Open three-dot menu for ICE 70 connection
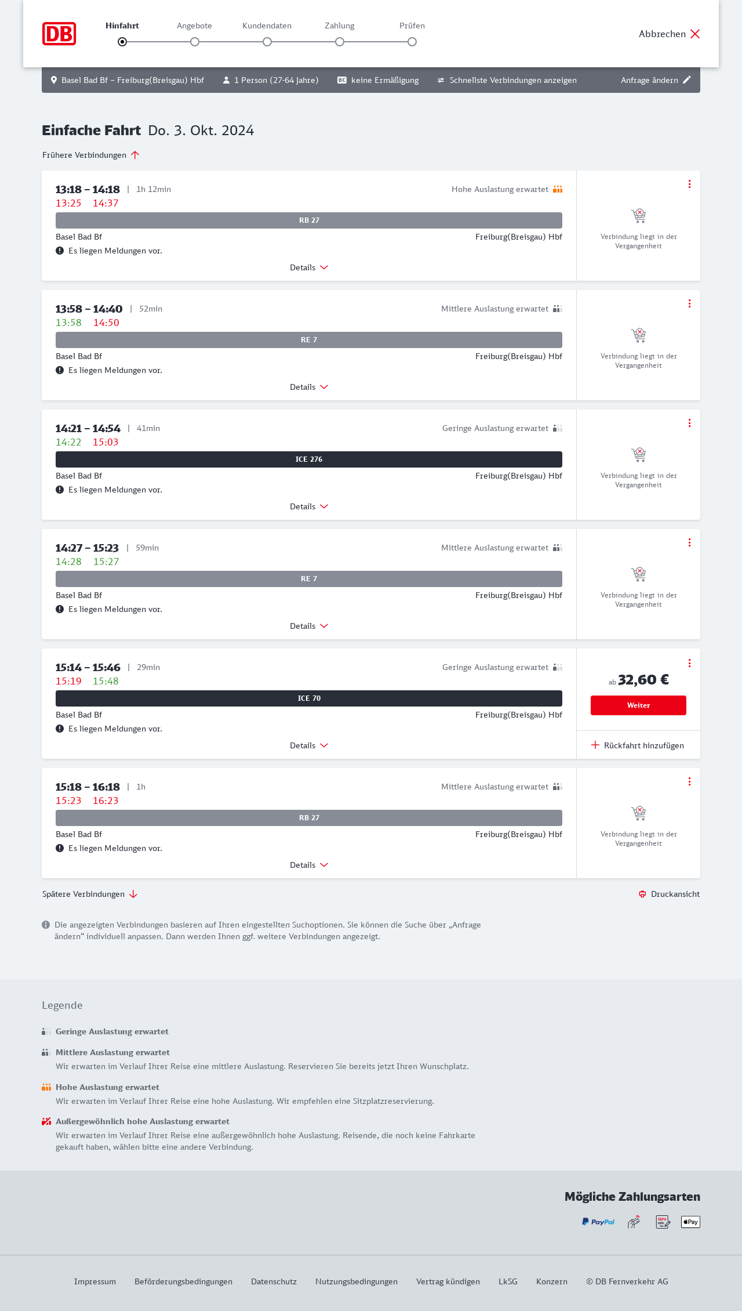 (689, 663)
